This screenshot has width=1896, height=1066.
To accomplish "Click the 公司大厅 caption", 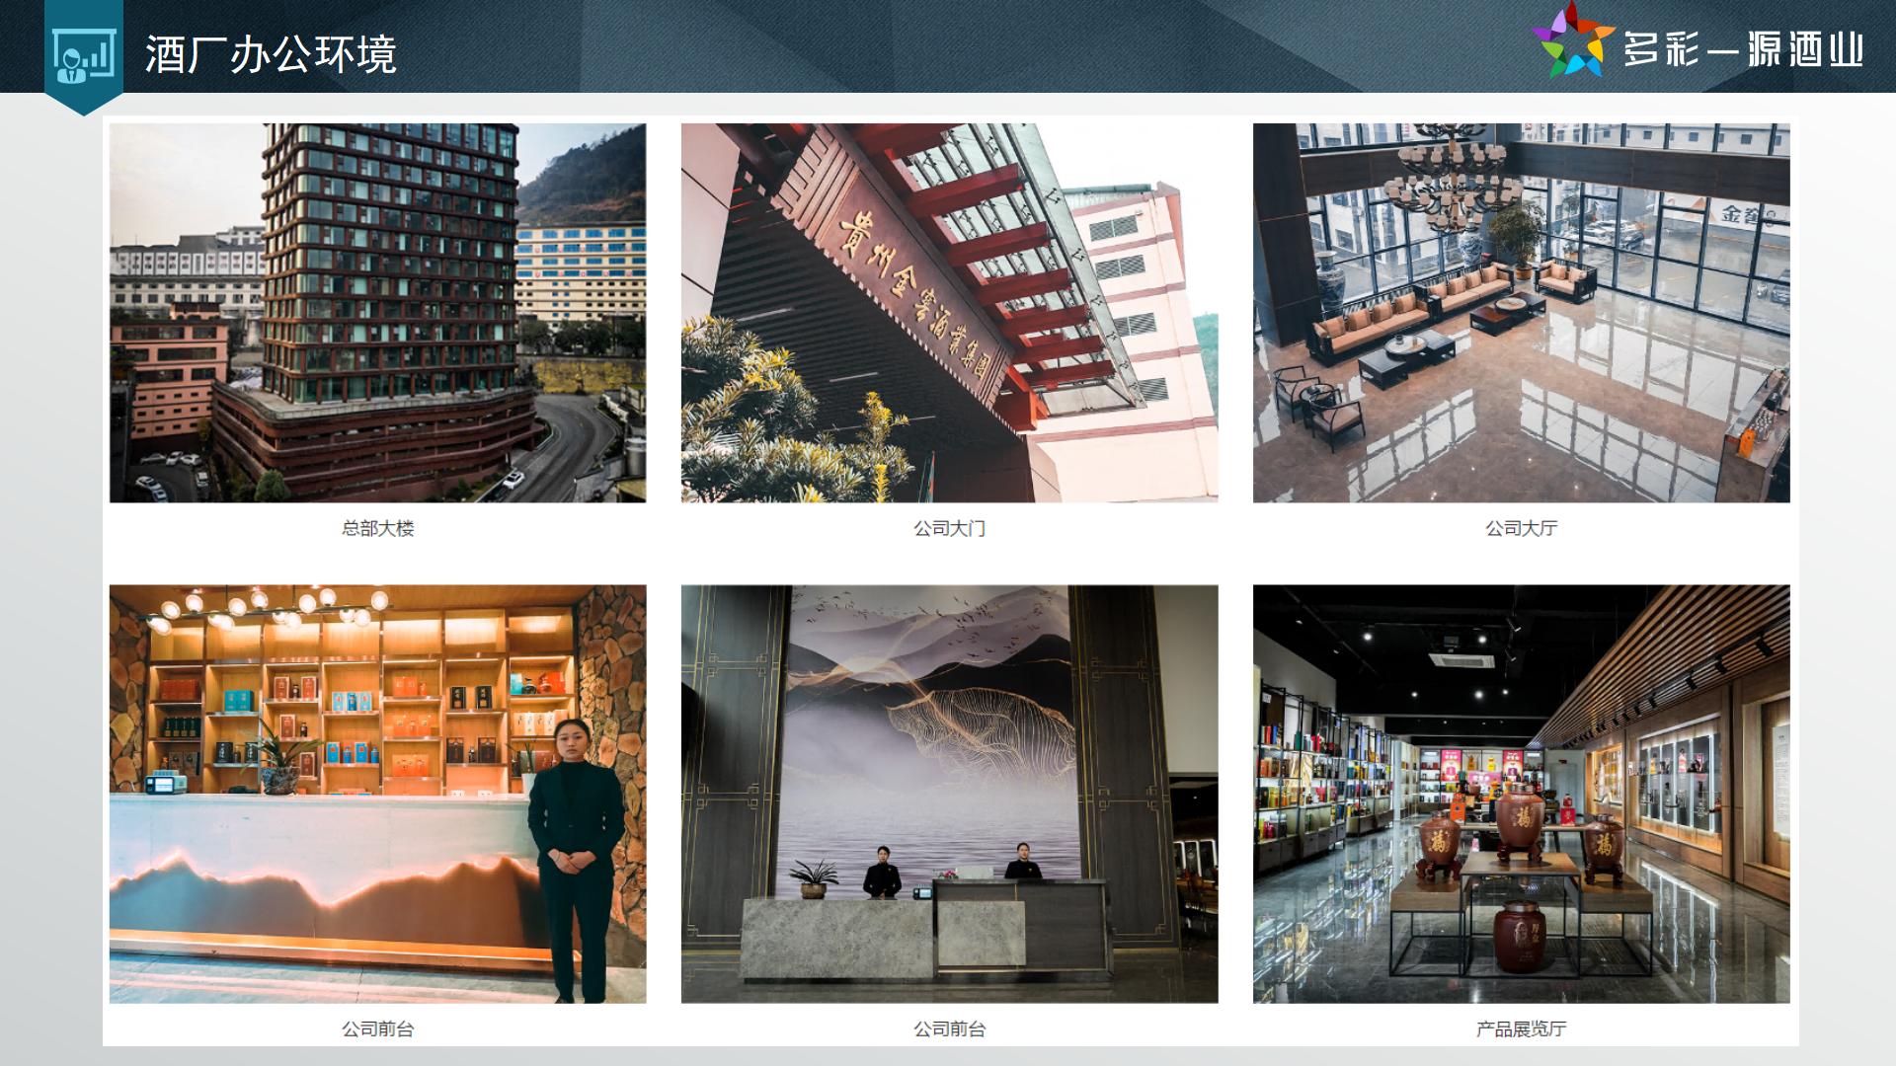I will [x=1521, y=528].
